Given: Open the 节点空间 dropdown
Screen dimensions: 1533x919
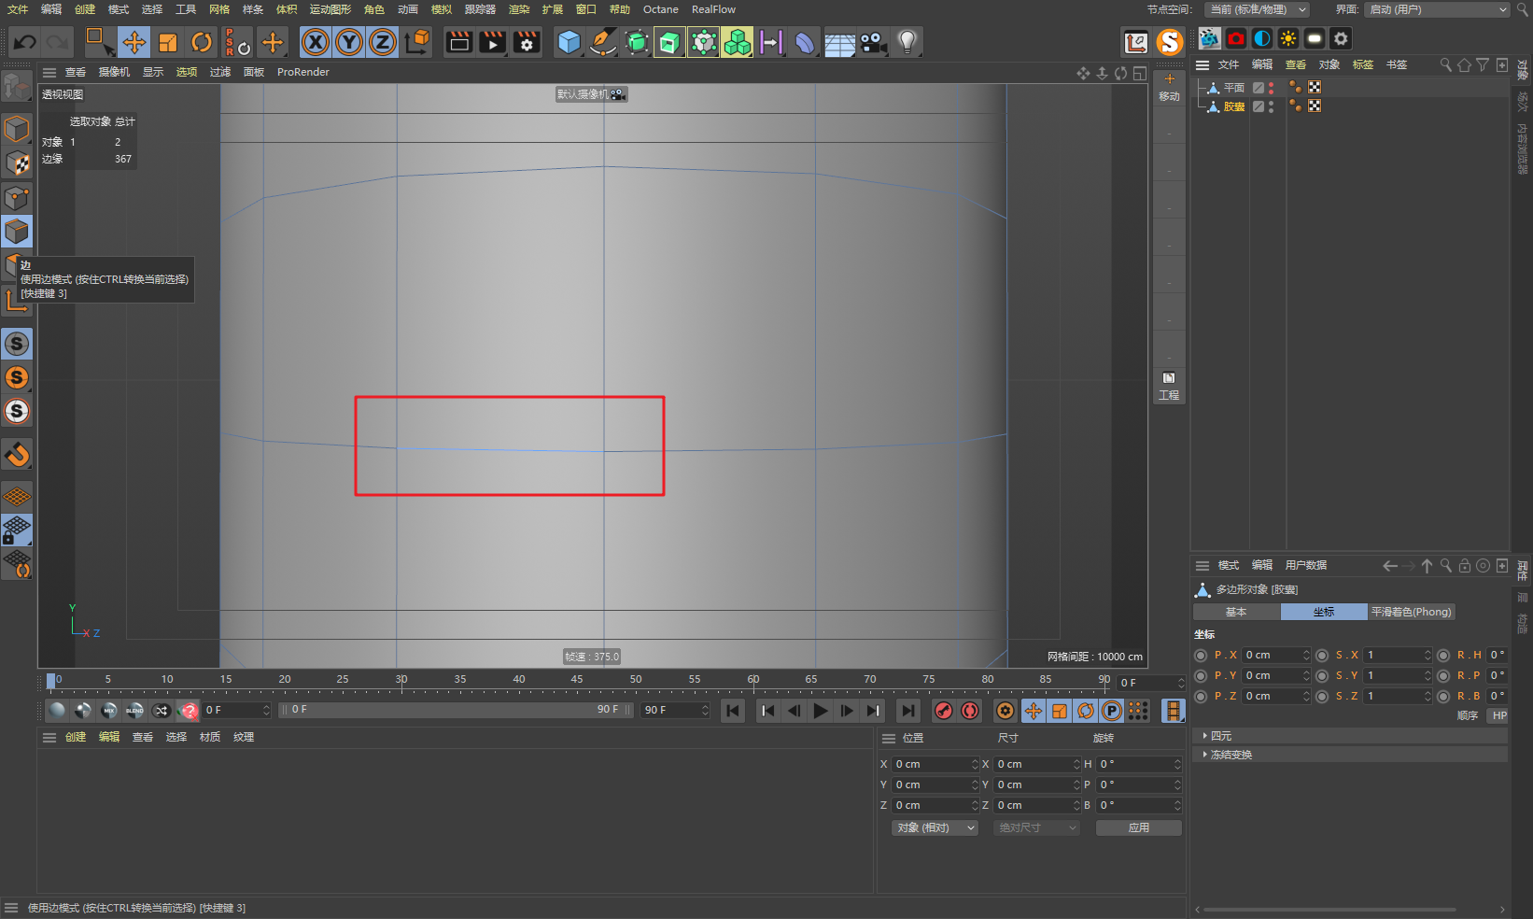Looking at the screenshot, I should coord(1257,9).
